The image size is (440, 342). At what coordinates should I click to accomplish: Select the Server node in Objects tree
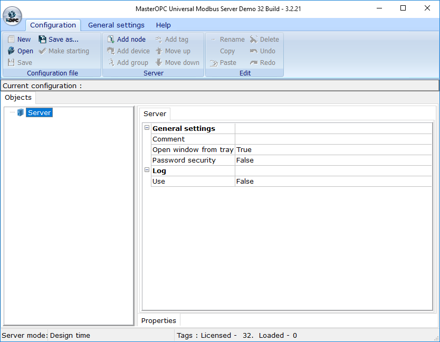point(39,112)
